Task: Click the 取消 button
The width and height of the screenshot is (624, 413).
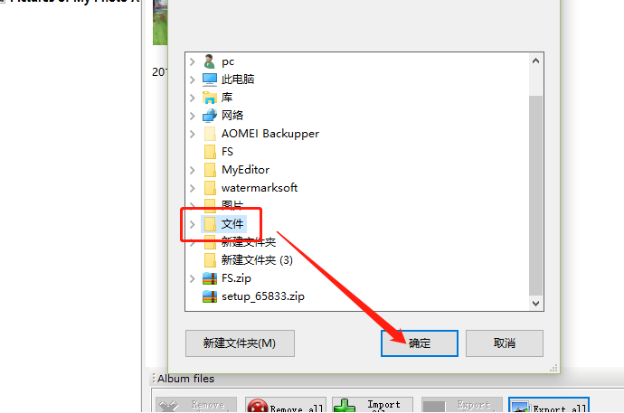Action: point(505,343)
